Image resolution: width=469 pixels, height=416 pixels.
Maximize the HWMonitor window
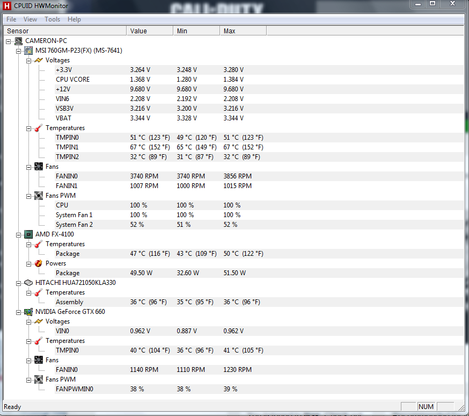click(x=433, y=4)
